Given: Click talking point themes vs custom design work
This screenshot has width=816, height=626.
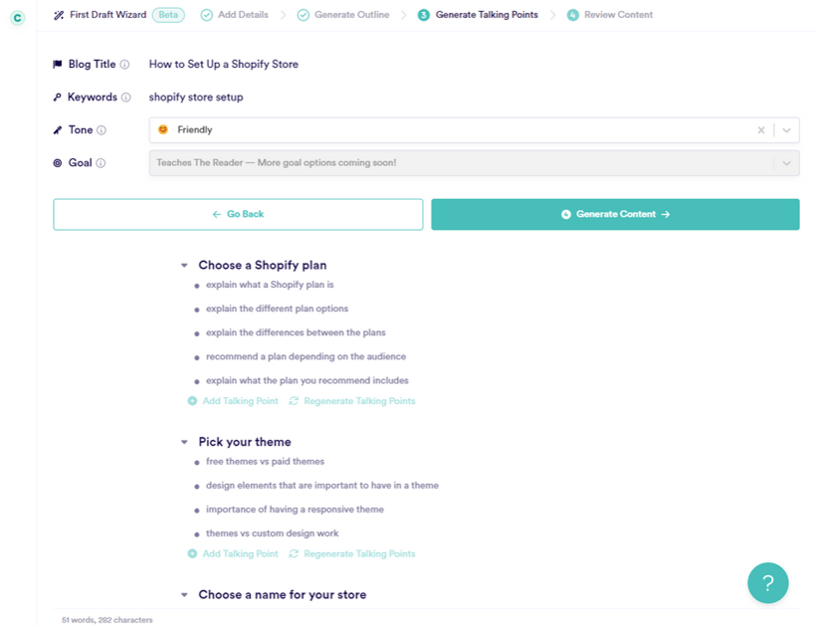Looking at the screenshot, I should pyautogui.click(x=273, y=533).
